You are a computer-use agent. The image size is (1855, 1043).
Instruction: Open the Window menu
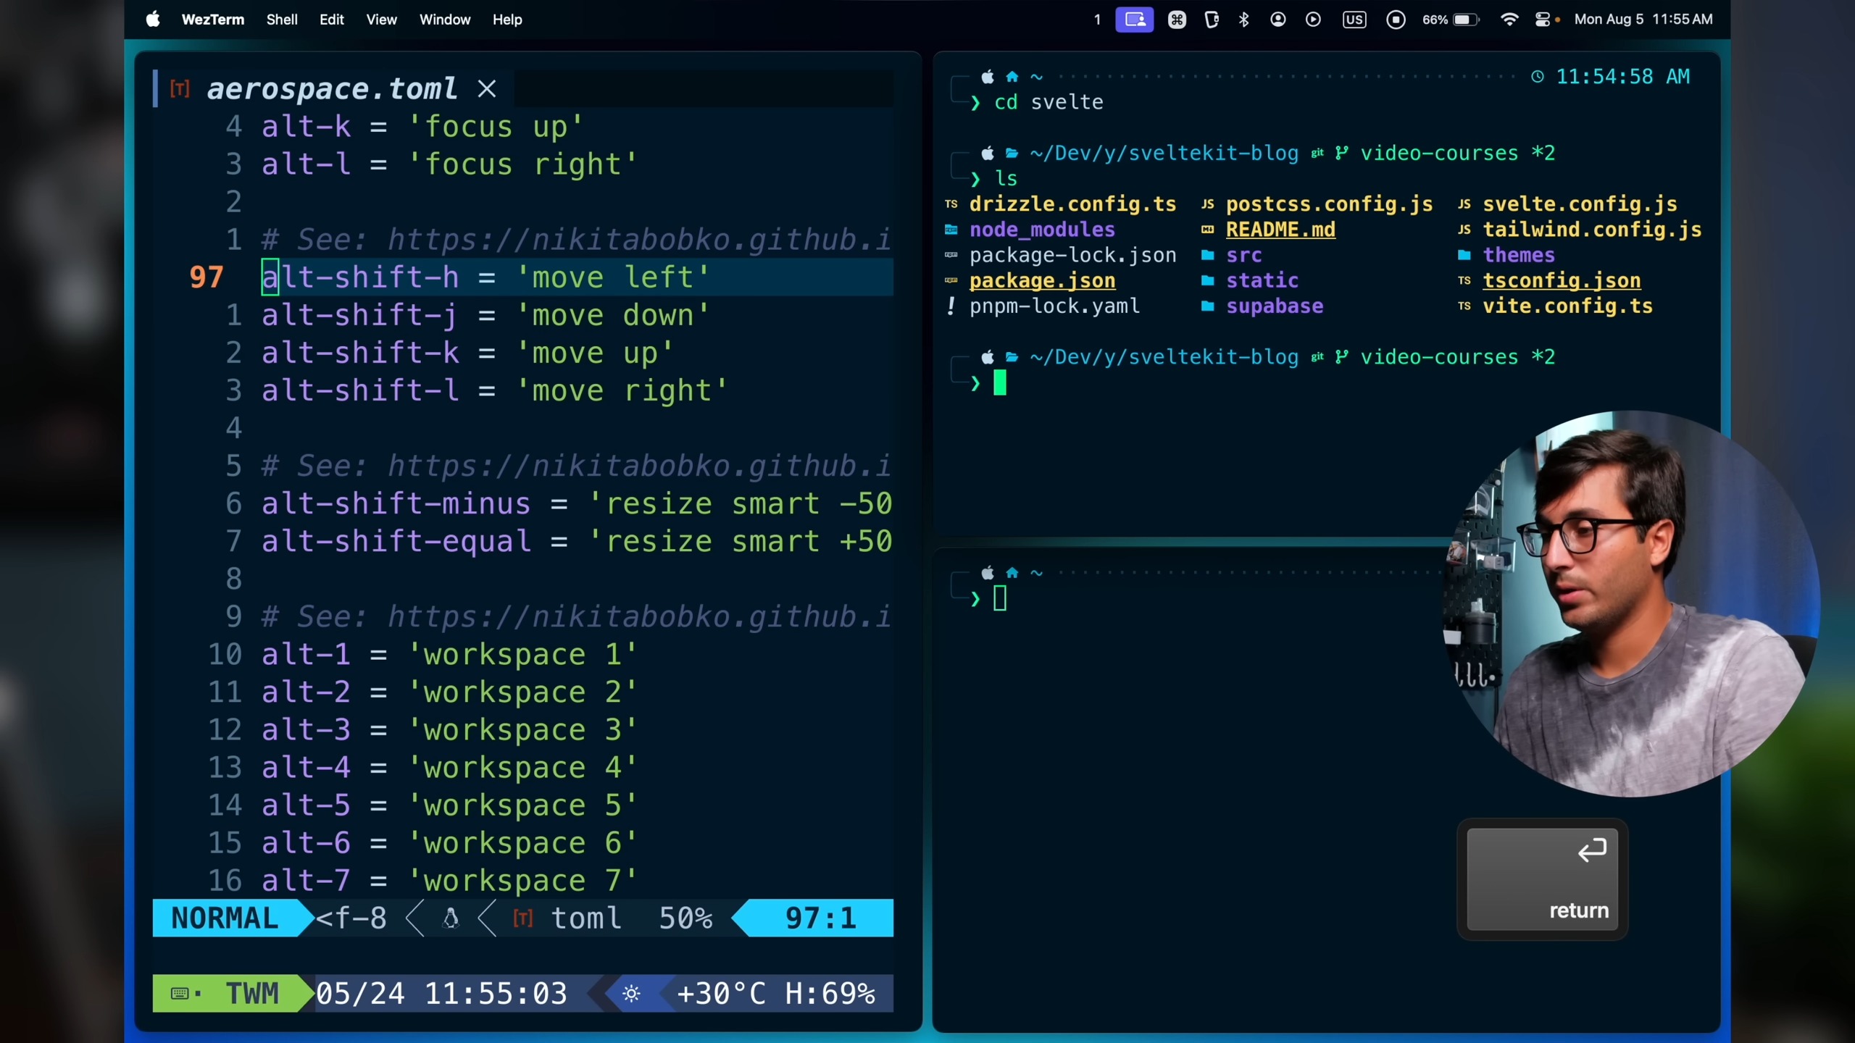pyautogui.click(x=445, y=20)
